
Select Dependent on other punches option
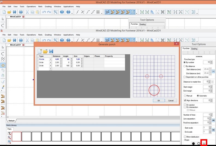pyautogui.click(x=185, y=77)
